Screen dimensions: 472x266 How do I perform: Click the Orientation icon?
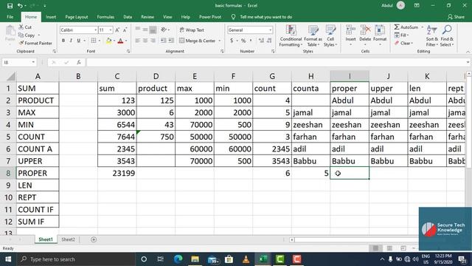point(164,30)
